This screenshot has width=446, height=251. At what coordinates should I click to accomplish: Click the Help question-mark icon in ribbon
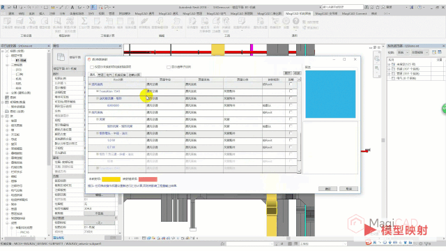pos(295,21)
